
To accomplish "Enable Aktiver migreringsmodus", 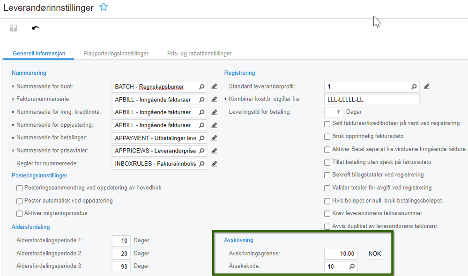I will coord(19,213).
